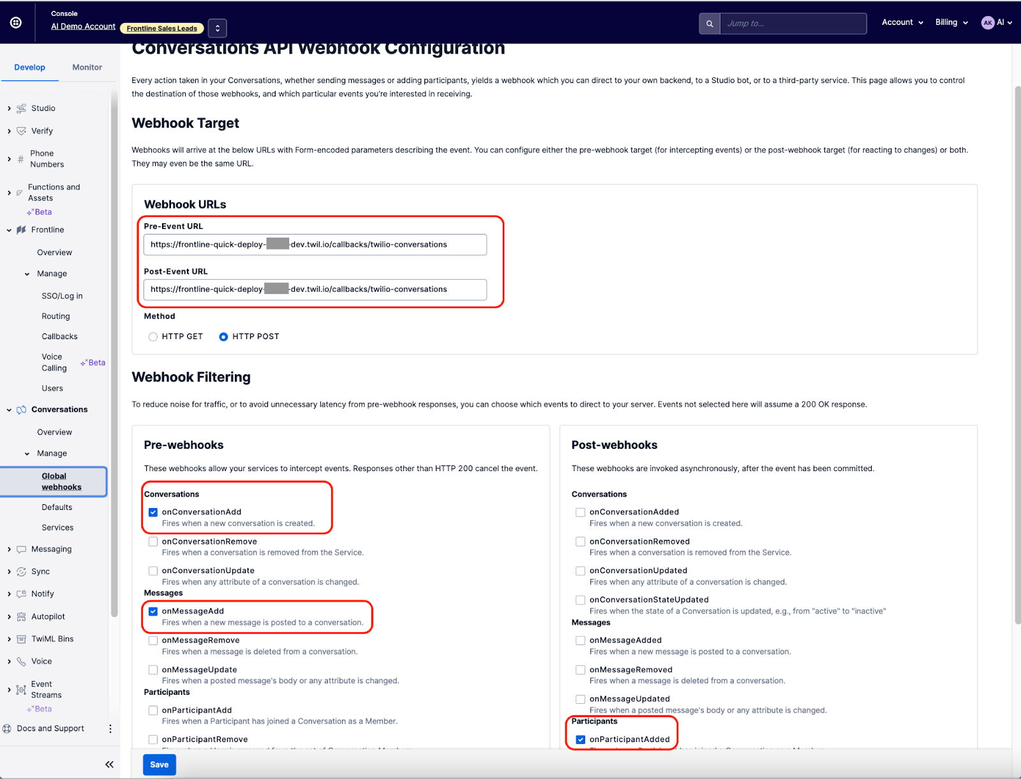Click the Autopilot robot icon
Screen dimensions: 1021x779
(22, 616)
